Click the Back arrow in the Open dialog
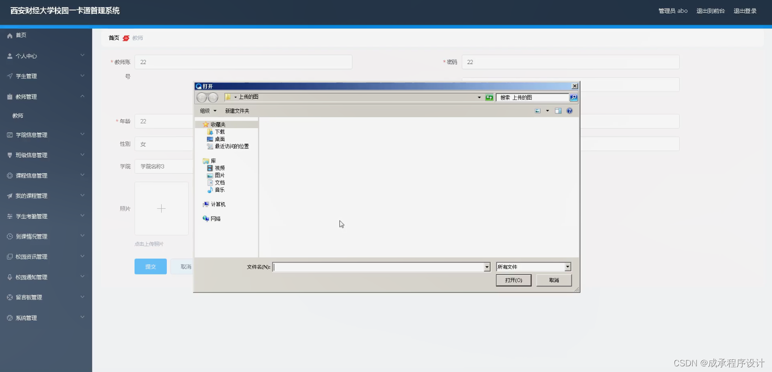772x372 pixels. (x=202, y=97)
